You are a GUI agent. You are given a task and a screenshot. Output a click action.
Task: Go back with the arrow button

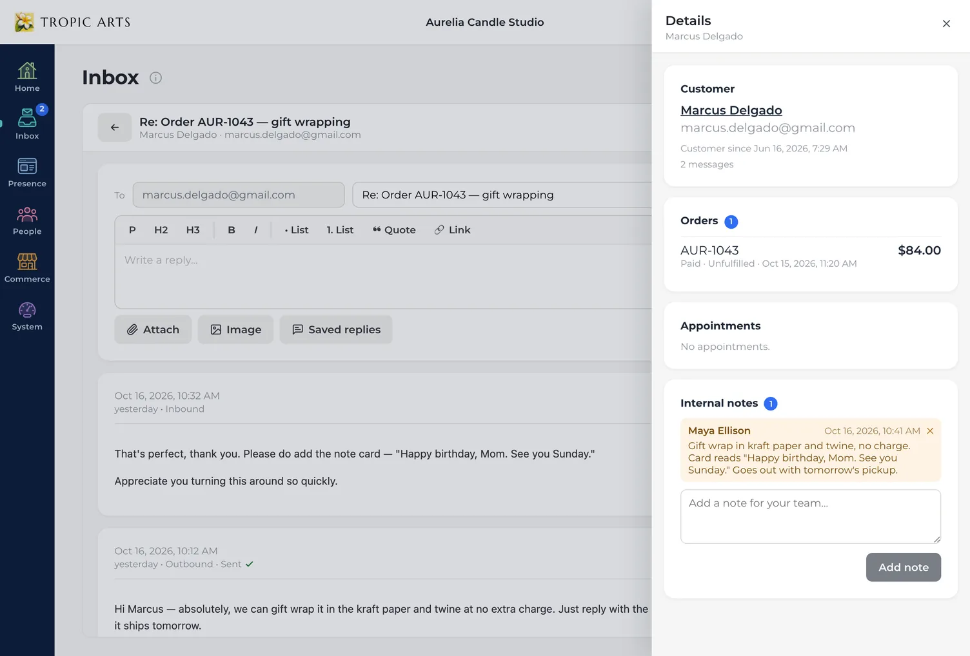115,128
